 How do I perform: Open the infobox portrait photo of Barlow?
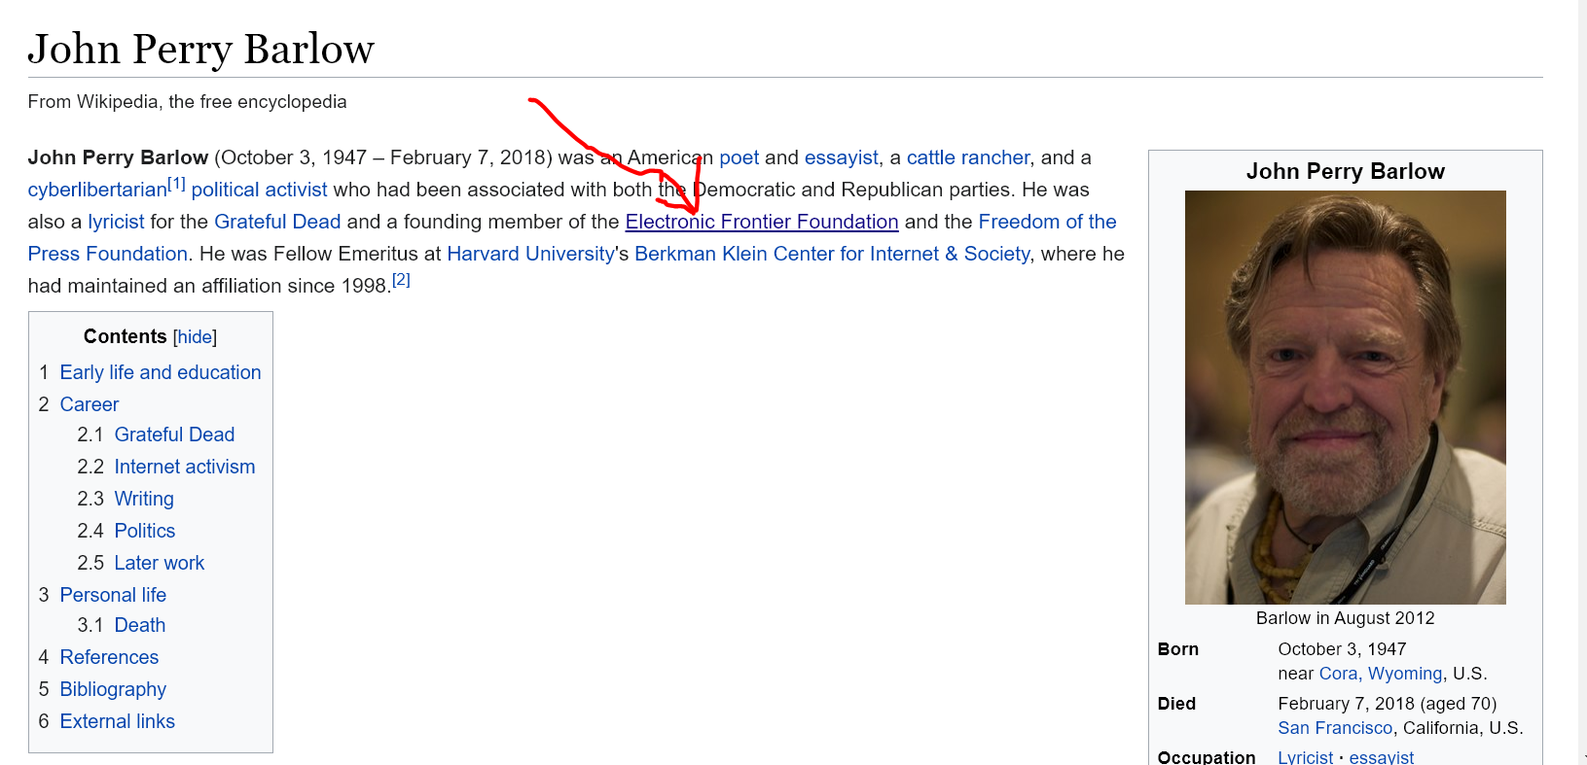[1345, 398]
